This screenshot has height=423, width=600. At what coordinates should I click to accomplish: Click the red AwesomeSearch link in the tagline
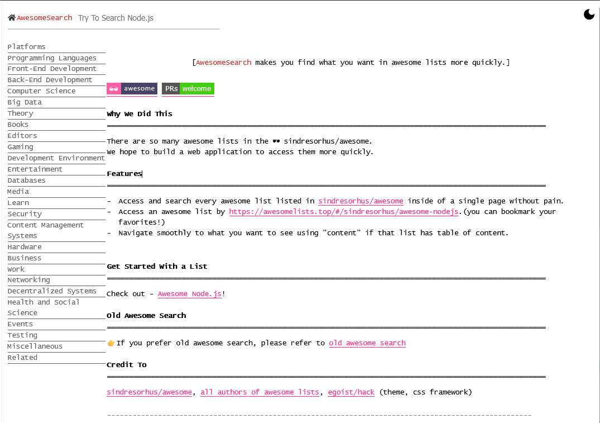click(223, 63)
